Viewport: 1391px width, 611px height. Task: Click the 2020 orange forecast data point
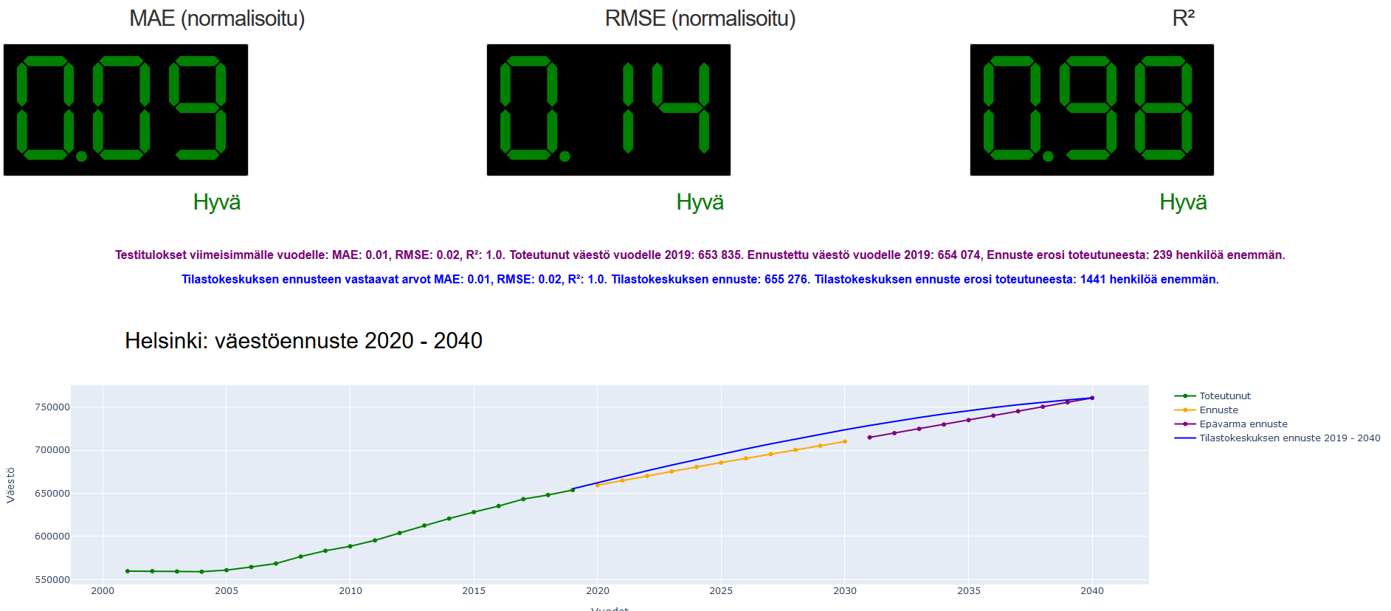point(598,485)
